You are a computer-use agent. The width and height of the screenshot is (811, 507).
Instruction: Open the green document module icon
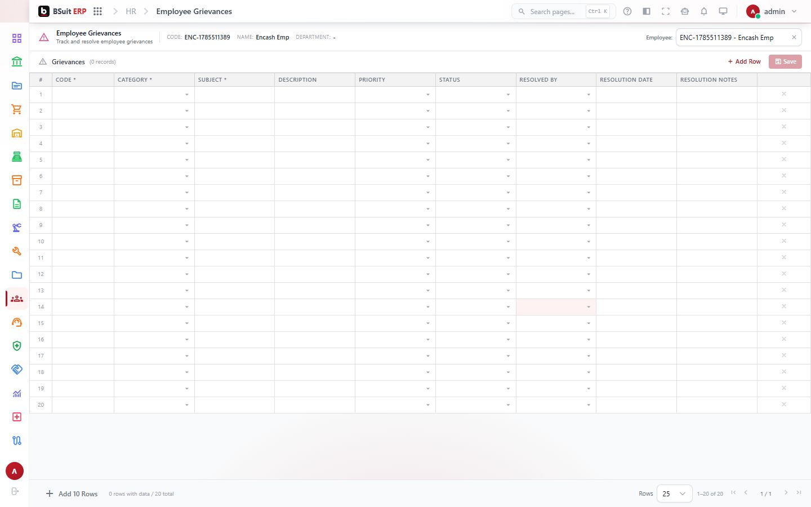tap(17, 204)
